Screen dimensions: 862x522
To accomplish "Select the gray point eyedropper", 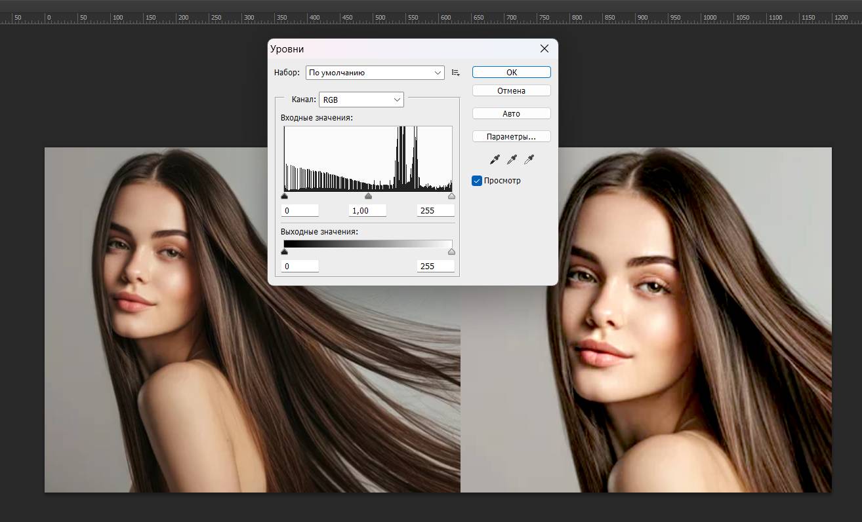I will pyautogui.click(x=512, y=159).
